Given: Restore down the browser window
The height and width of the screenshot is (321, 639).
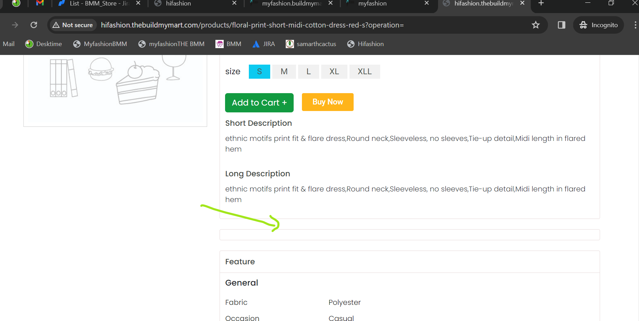Looking at the screenshot, I should click(x=611, y=3).
